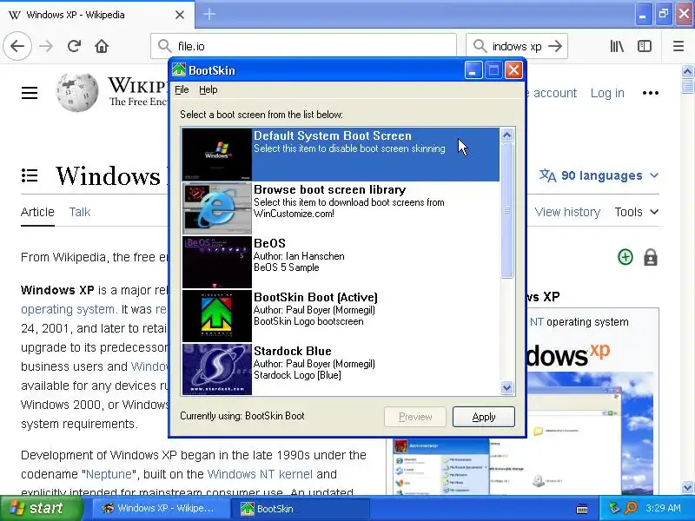The height and width of the screenshot is (521, 695).
Task: Toggle Firefox sidebar icon
Action: click(644, 46)
